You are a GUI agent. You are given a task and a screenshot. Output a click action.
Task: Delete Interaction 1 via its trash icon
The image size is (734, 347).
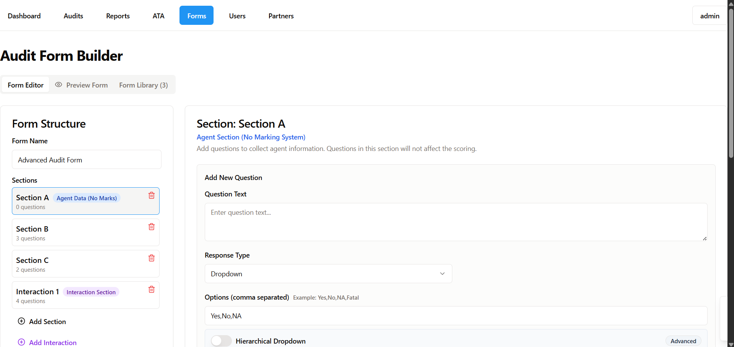[152, 289]
